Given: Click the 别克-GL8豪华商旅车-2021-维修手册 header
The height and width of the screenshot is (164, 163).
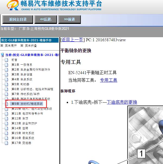Looking at the screenshot, I should coord(30,40).
